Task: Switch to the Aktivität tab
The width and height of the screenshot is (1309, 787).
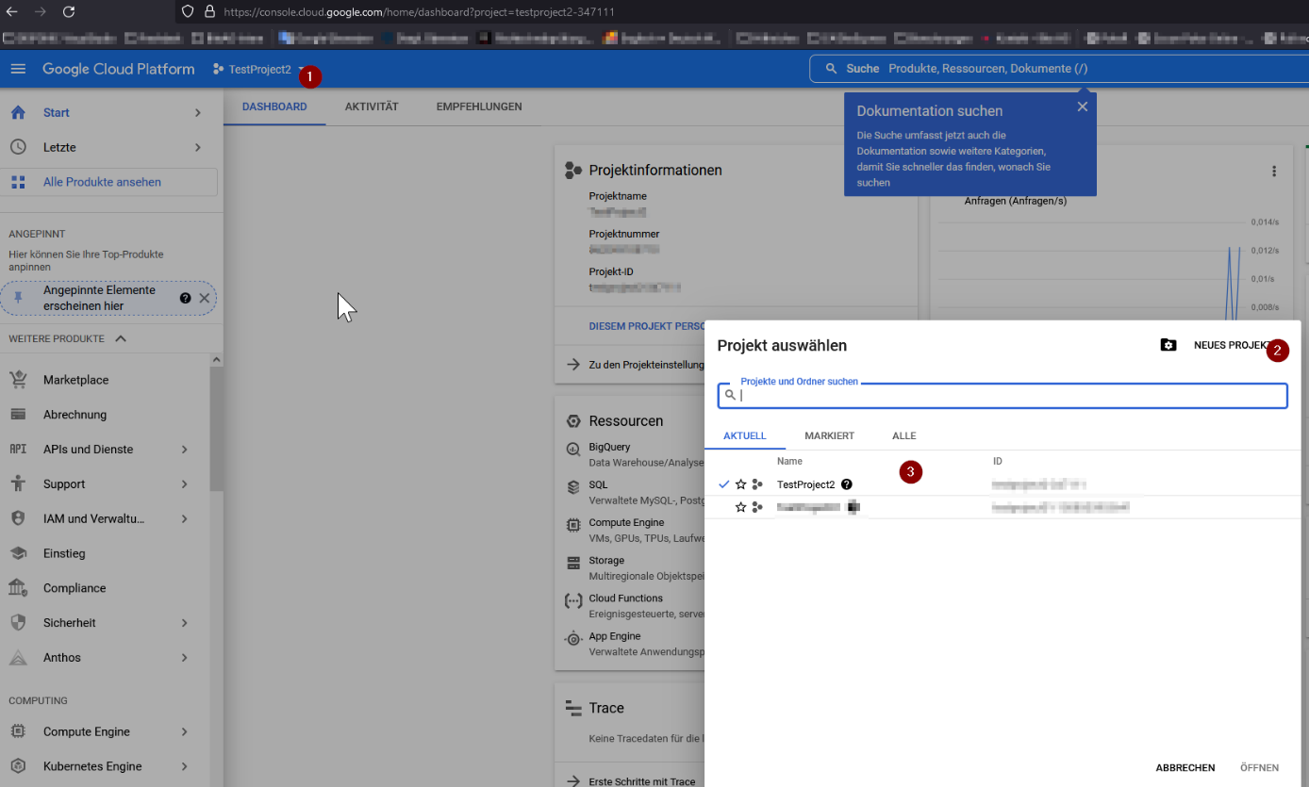Action: pos(372,107)
